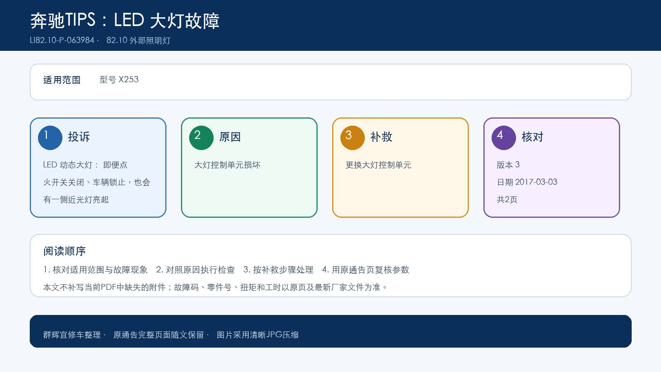661x372 pixels.
Task: Click the footer text 群辉宜修车整理
Action: (72, 335)
